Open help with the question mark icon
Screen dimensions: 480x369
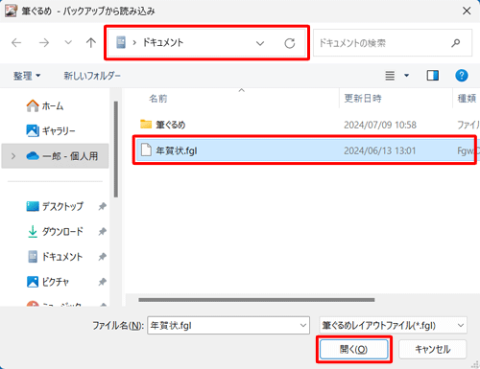click(462, 76)
